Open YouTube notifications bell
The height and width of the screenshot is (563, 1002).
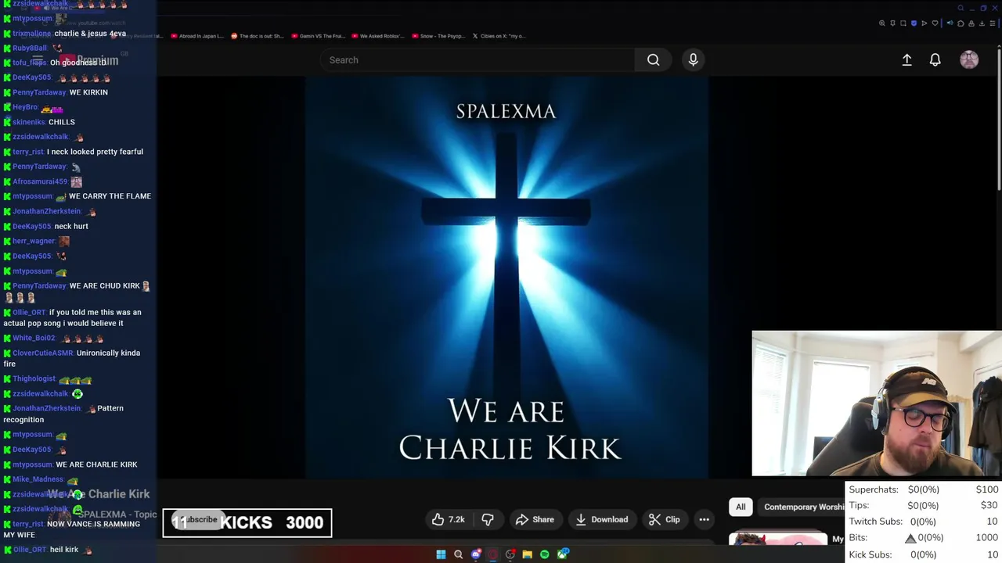pyautogui.click(x=935, y=59)
